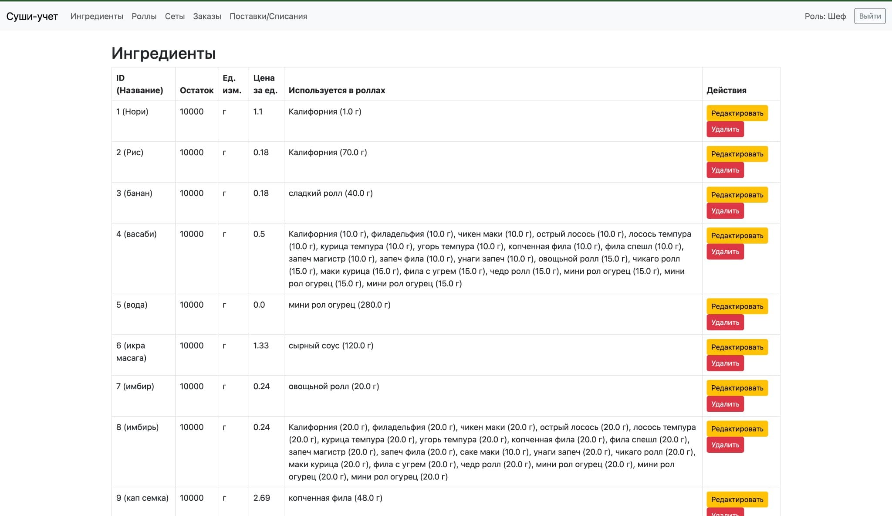892x516 pixels.
Task: Edit the имбирь ingredient row
Action: pyautogui.click(x=737, y=428)
